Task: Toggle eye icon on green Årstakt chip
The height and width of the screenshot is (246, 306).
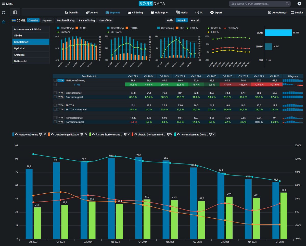Action: pos(93,134)
